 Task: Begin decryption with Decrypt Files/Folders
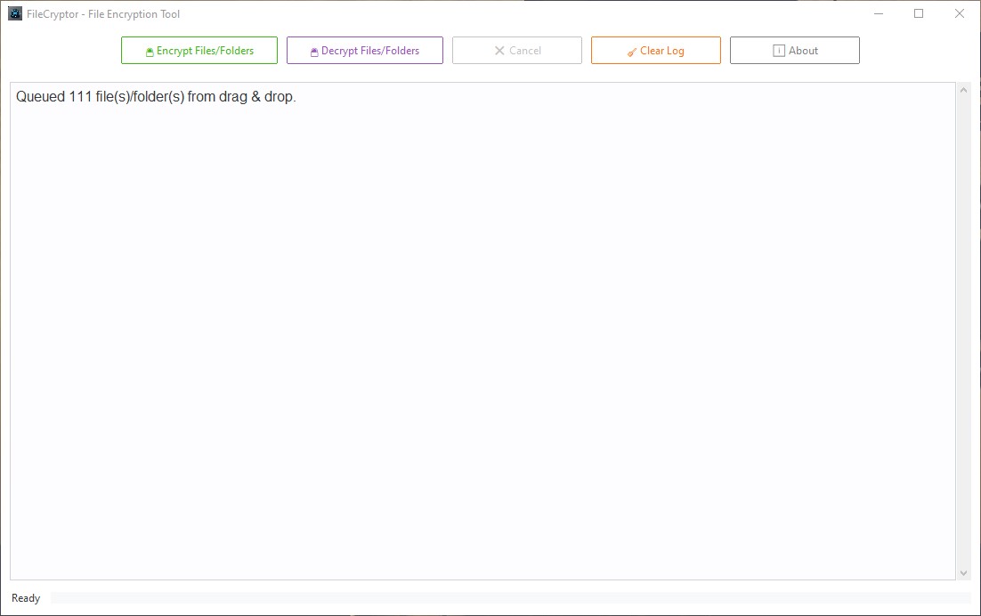point(364,51)
